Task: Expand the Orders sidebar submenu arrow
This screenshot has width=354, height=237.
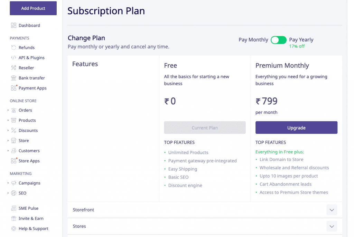Action: pyautogui.click(x=8, y=110)
